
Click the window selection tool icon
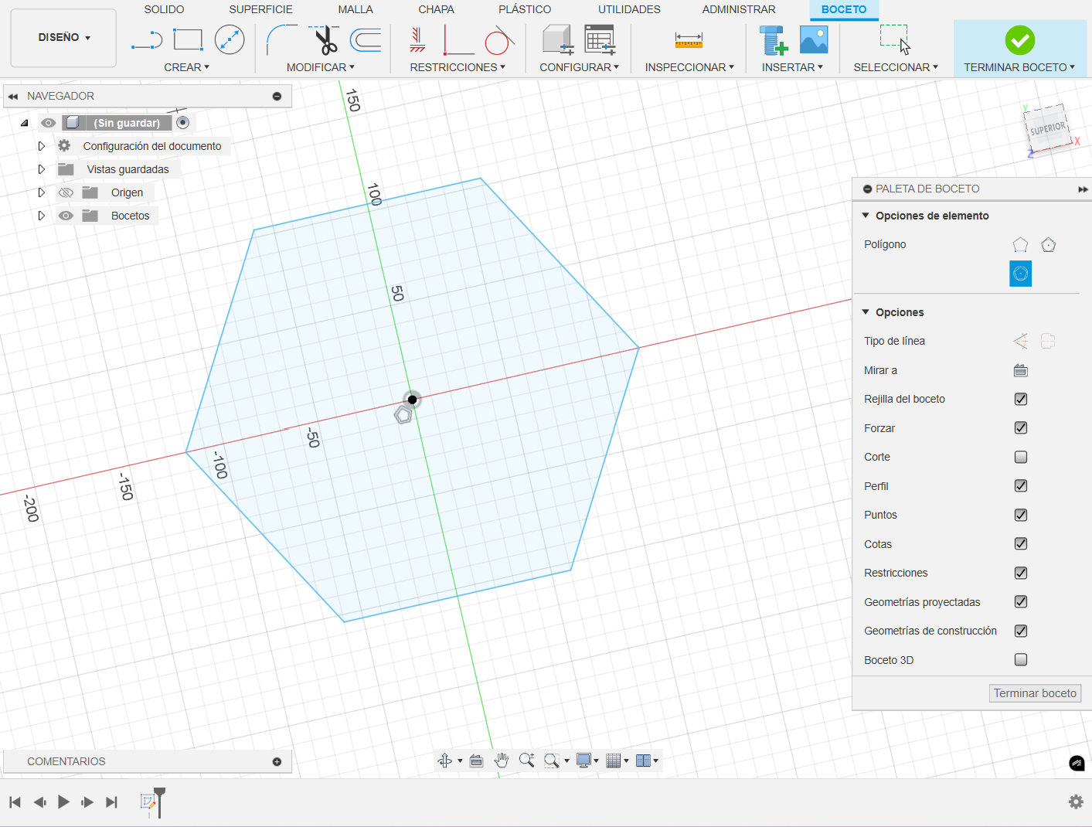(x=895, y=39)
